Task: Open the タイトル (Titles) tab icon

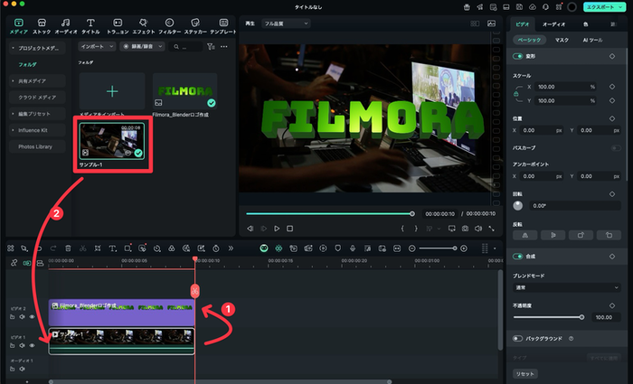Action: (91, 25)
